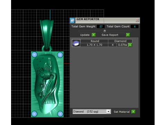Select the Round shape cell
Viewport: 166px width, 125px height.
pos(95,41)
